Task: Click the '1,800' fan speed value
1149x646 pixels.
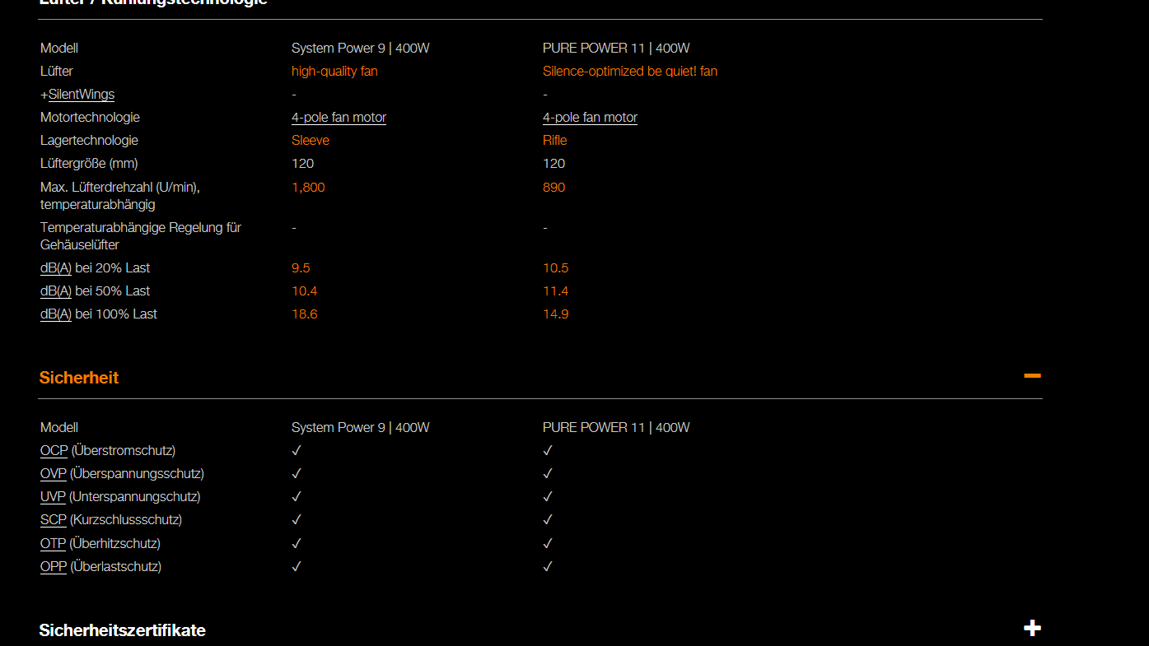Action: pos(308,188)
